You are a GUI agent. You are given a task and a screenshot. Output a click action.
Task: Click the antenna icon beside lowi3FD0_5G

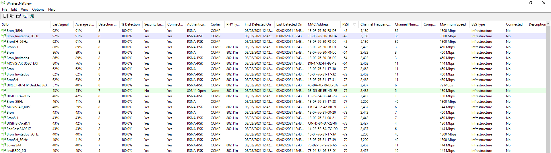point(4,150)
